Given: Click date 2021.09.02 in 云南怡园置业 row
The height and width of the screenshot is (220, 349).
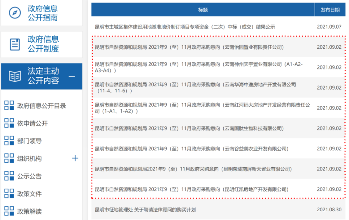Looking at the screenshot, I should coord(329,47).
